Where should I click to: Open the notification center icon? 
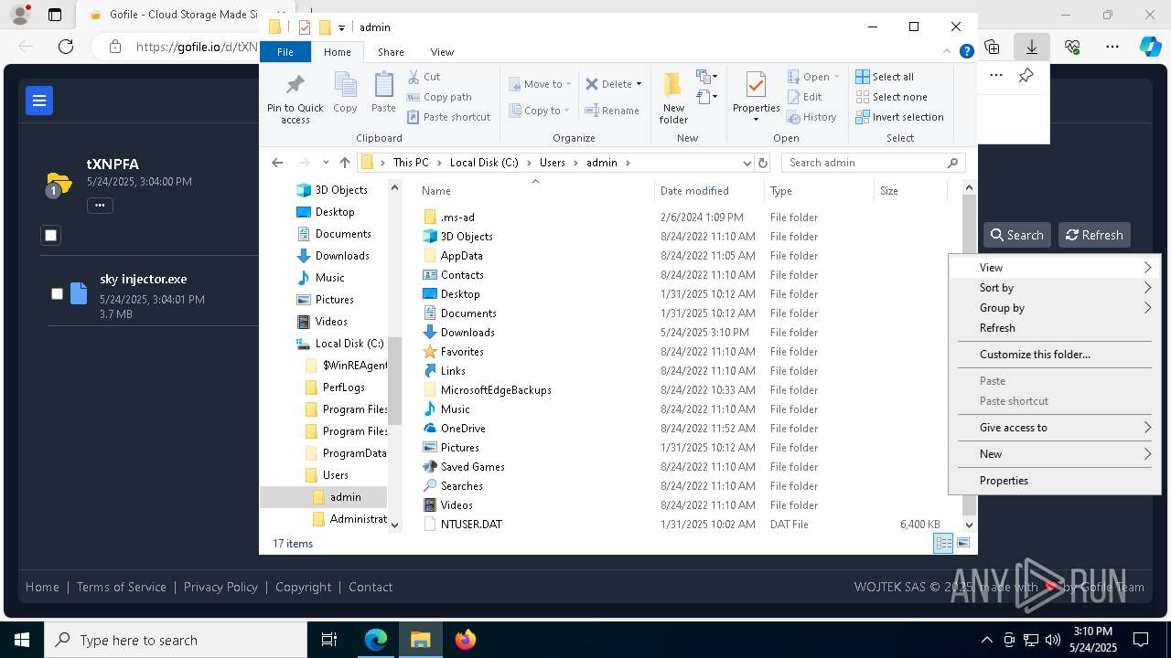point(1141,640)
